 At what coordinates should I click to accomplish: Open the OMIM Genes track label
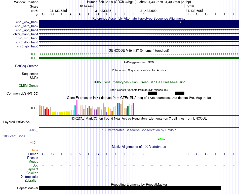tap(28, 86)
